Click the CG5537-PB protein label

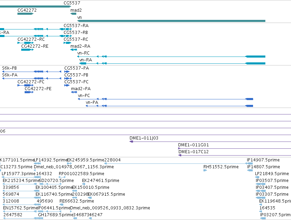pos(76,75)
